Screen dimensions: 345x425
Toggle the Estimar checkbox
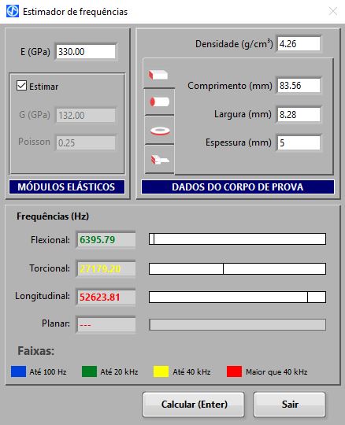tap(22, 86)
